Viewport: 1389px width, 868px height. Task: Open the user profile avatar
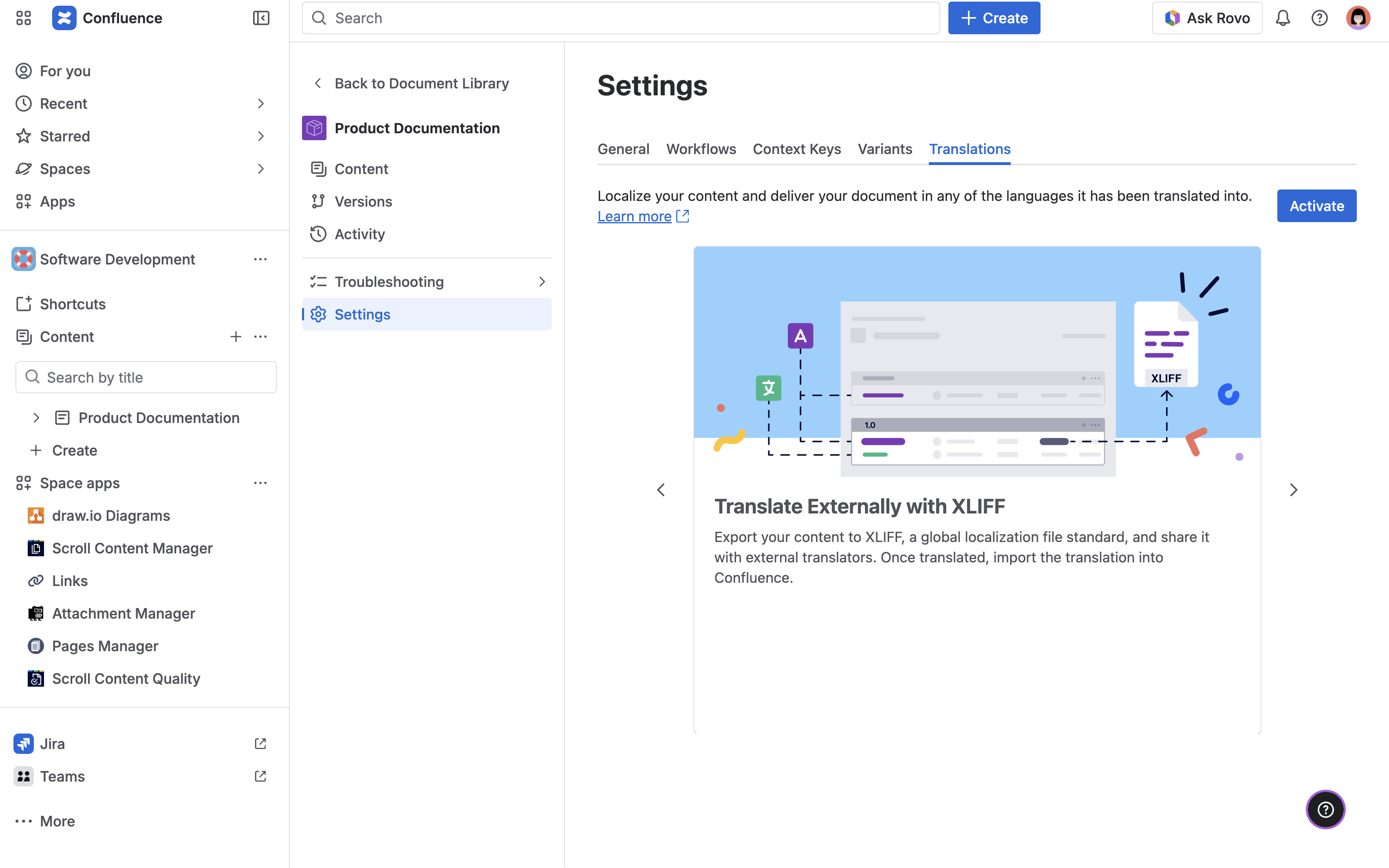[x=1358, y=18]
